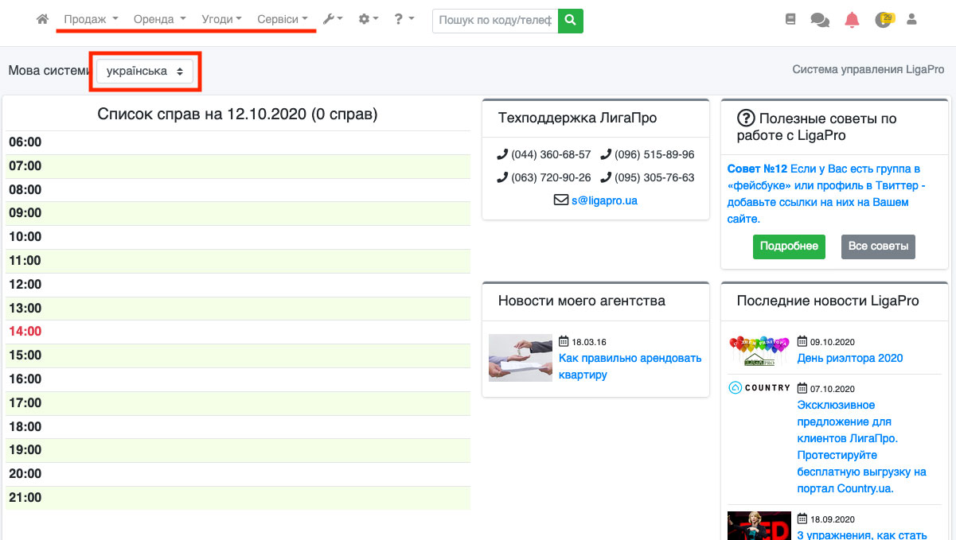The height and width of the screenshot is (540, 956).
Task: View notifications via the red bell
Action: coord(852,20)
